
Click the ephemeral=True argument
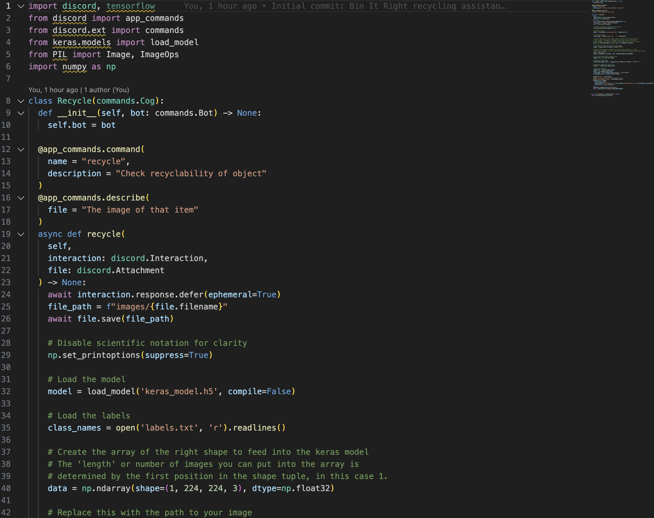pyautogui.click(x=242, y=295)
